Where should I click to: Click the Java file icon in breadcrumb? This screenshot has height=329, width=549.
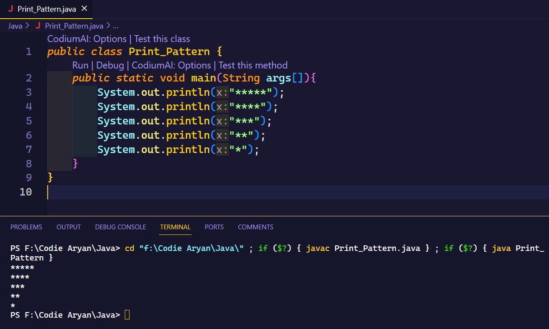(38, 26)
